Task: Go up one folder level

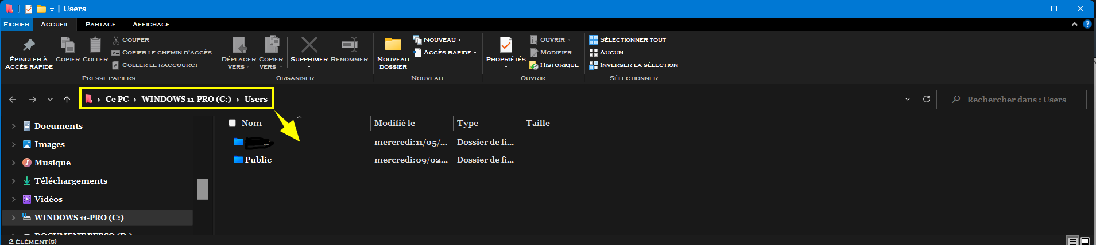Action: pyautogui.click(x=67, y=100)
